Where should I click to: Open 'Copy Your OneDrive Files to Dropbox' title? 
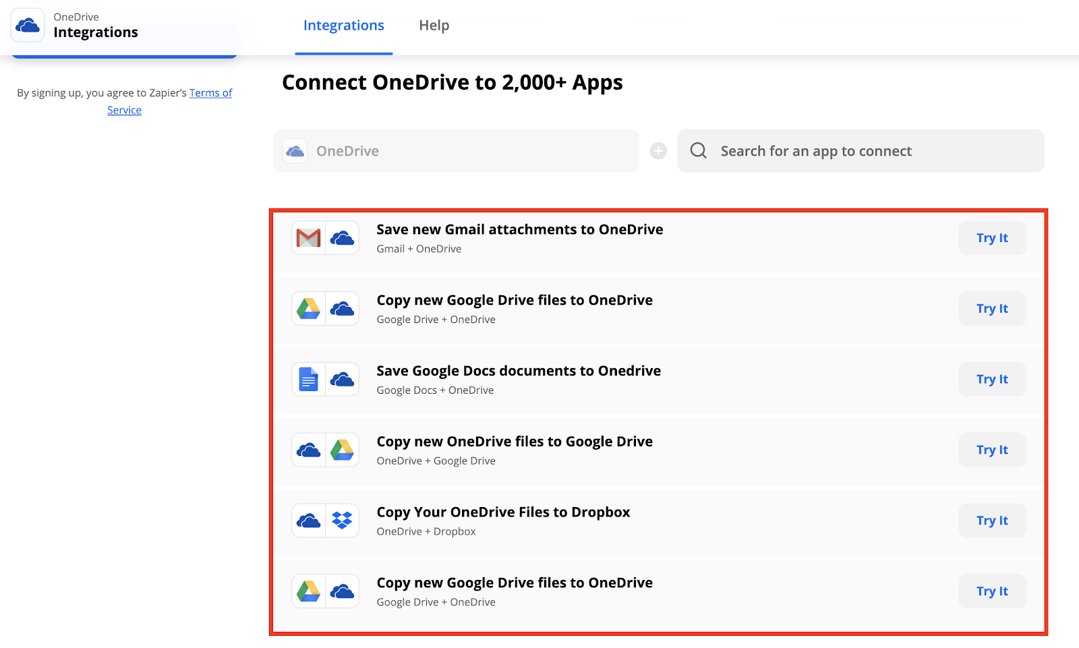(503, 512)
